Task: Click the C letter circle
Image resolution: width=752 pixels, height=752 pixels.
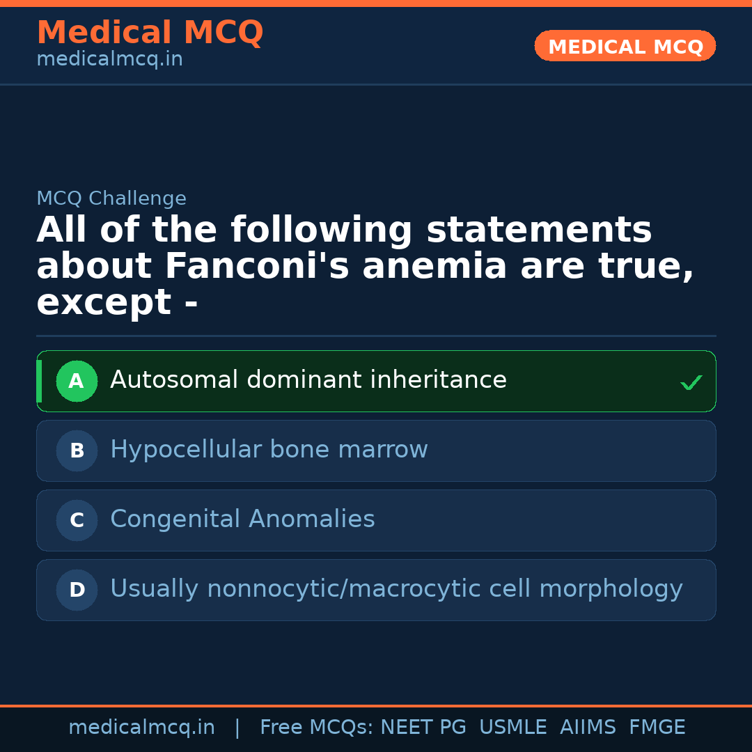Action: [77, 520]
